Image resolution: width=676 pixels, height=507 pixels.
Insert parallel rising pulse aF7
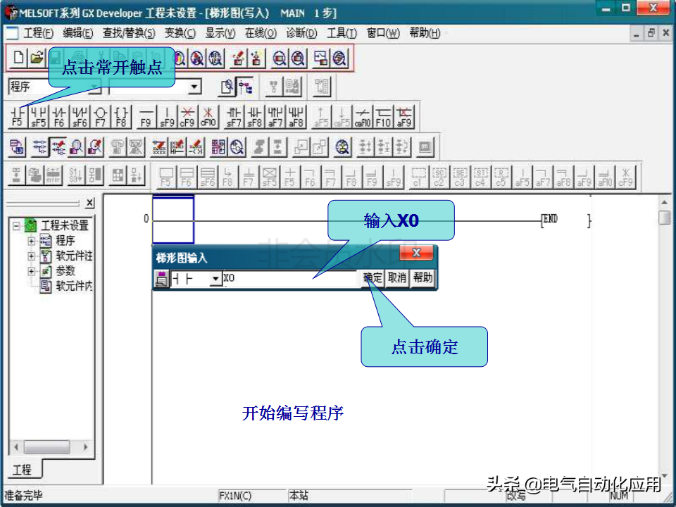(x=275, y=117)
